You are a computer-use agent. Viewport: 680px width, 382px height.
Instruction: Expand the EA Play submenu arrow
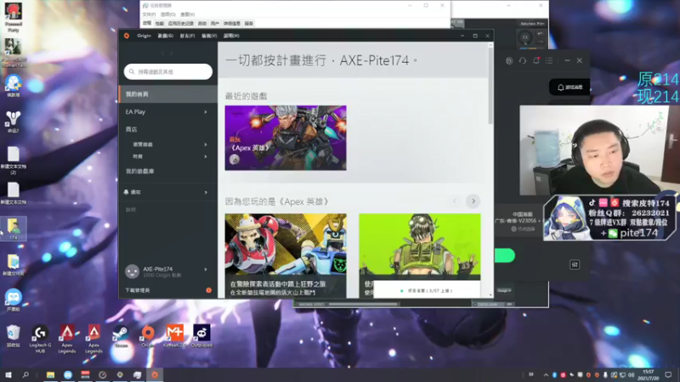206,112
